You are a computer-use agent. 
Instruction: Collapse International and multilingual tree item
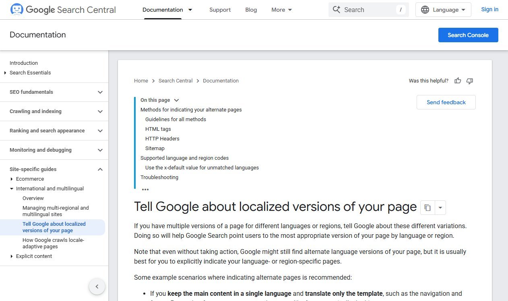pos(12,189)
